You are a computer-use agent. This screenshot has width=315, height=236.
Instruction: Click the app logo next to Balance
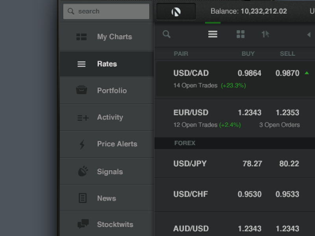176,11
